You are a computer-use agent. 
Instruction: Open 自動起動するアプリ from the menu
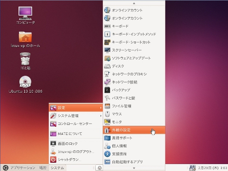(x=134, y=162)
